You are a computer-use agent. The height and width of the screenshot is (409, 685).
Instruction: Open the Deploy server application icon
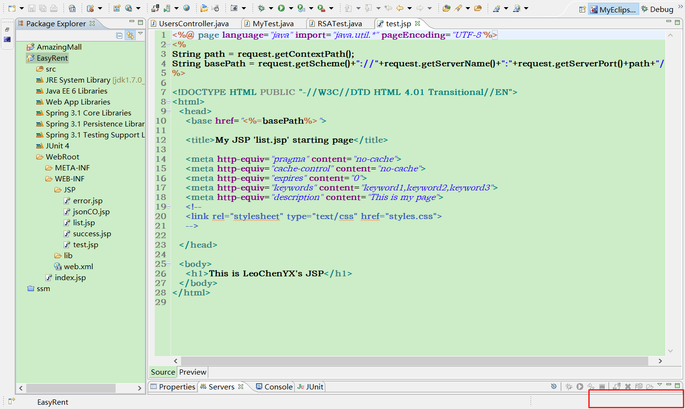tap(155, 8)
